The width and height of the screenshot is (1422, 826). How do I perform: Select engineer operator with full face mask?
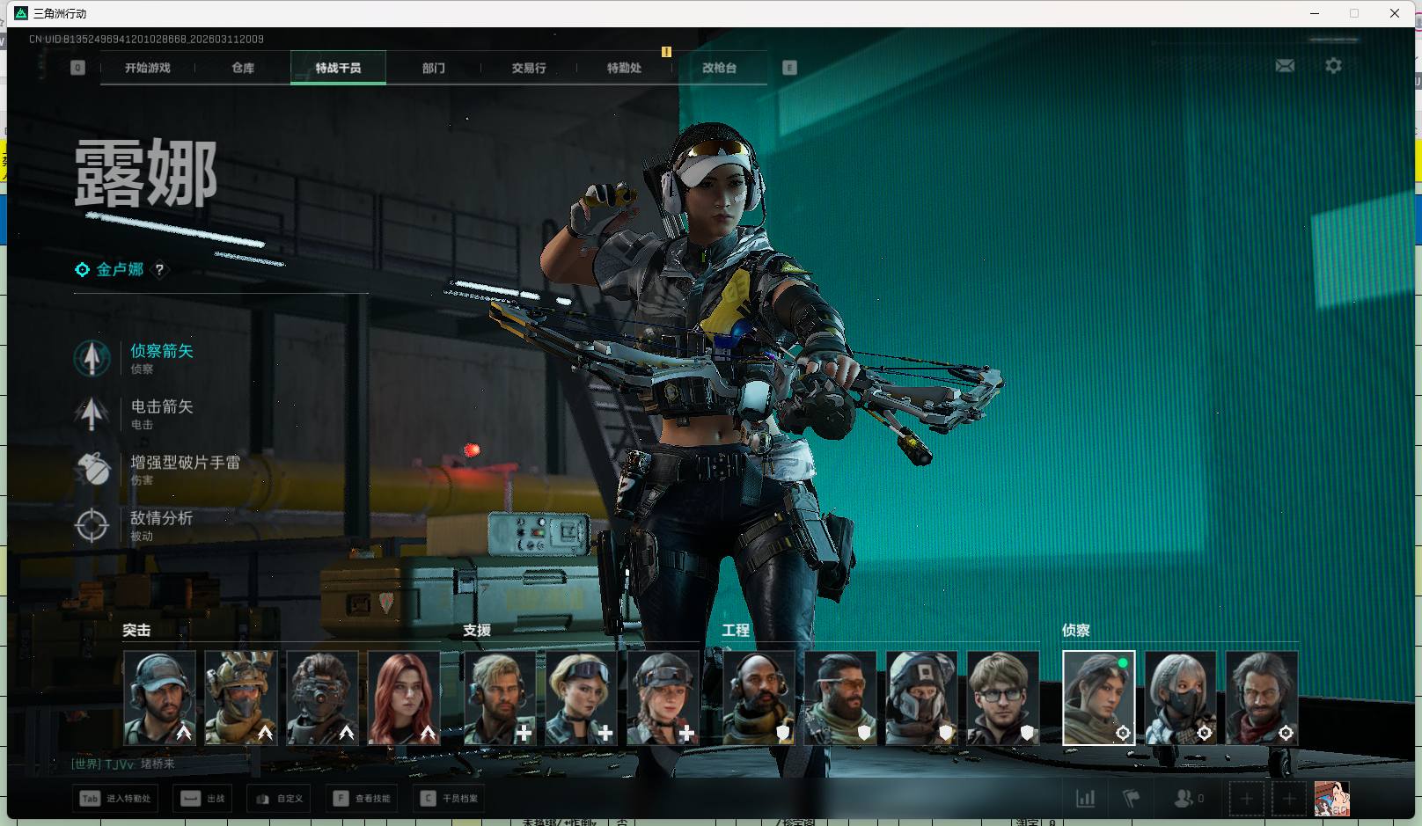[x=921, y=698]
